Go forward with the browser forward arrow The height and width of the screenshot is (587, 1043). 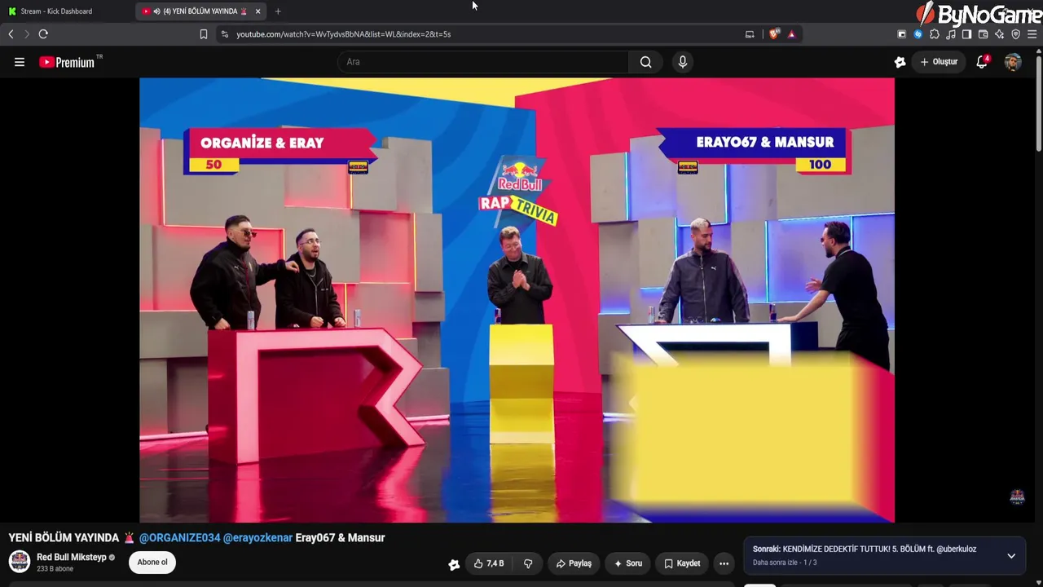pos(27,34)
